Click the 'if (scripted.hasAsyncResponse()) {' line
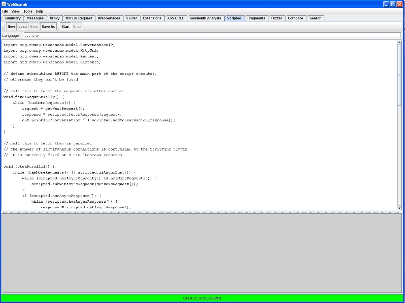 [62, 196]
